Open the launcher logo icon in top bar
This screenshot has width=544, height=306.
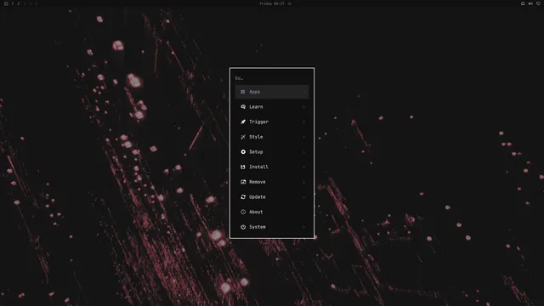click(6, 3)
